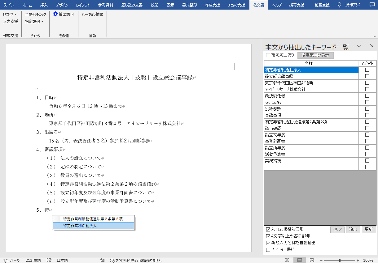Switch to the ホーム tab

(x=27, y=5)
